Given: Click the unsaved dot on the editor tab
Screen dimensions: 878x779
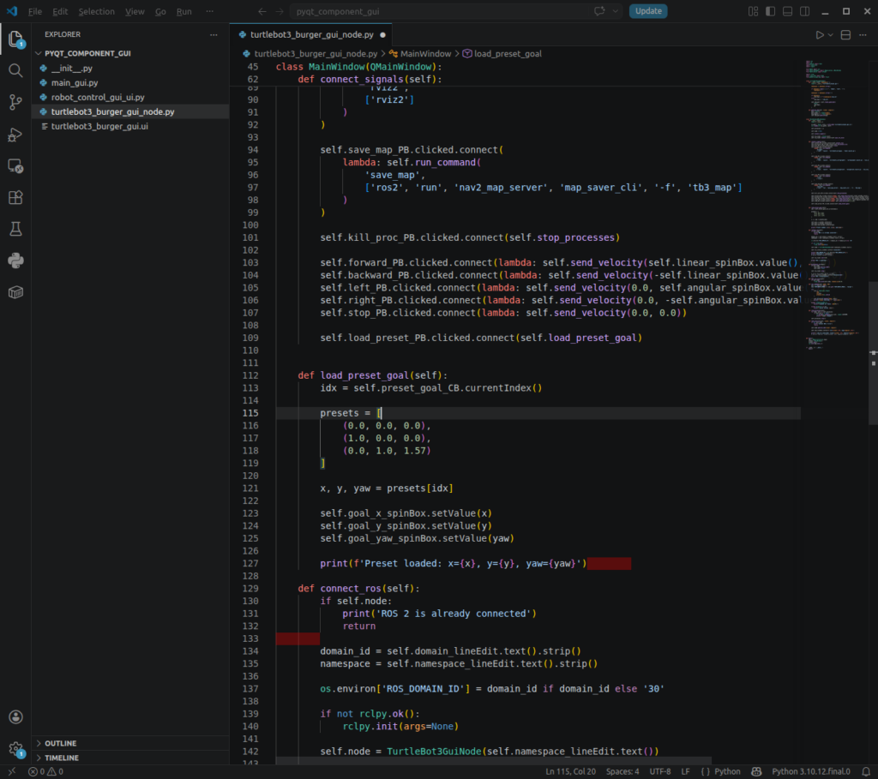Looking at the screenshot, I should point(383,34).
